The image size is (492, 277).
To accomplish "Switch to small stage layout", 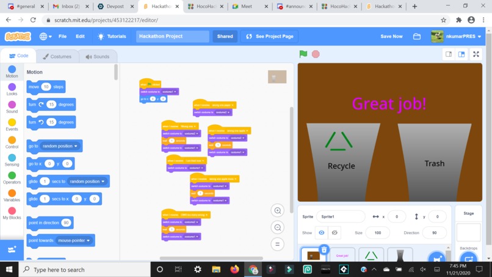I will tap(449, 54).
